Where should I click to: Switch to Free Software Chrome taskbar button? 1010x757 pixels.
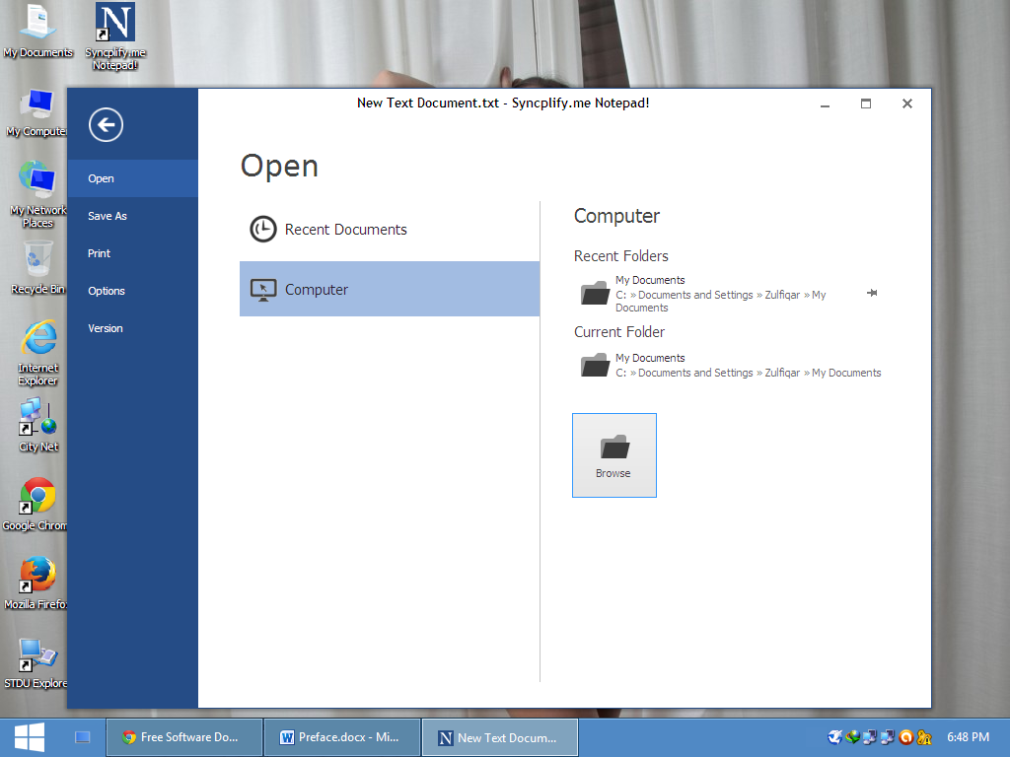[184, 737]
